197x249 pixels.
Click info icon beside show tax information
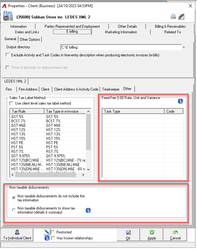click(x=88, y=210)
